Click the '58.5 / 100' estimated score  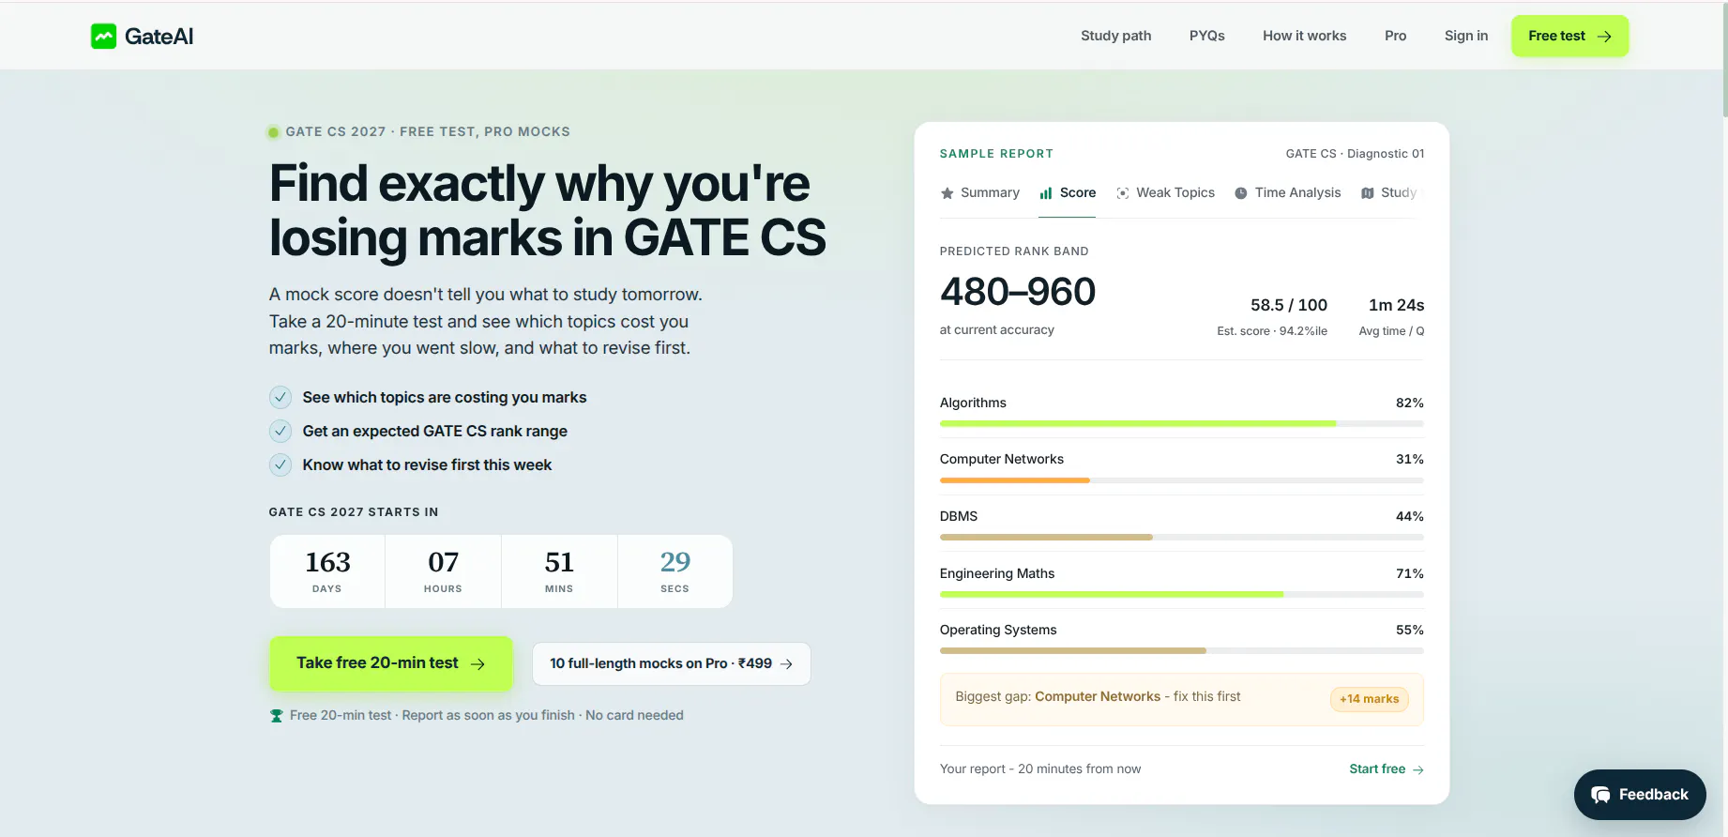pyautogui.click(x=1289, y=305)
